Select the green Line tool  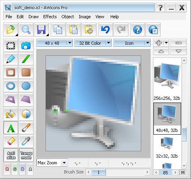point(26,59)
